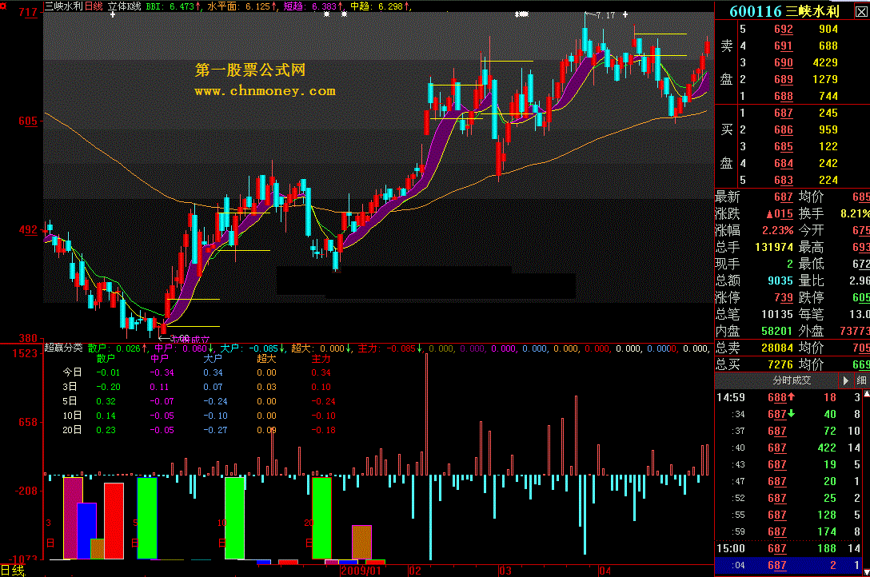The image size is (870, 577).
Task: Click the 20日 row label in the table
Action: 72,430
